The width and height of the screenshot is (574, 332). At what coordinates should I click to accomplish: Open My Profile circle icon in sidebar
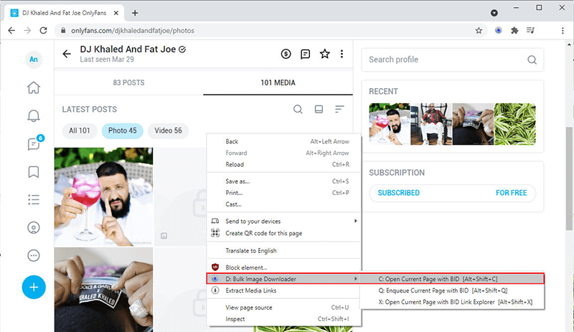34,228
